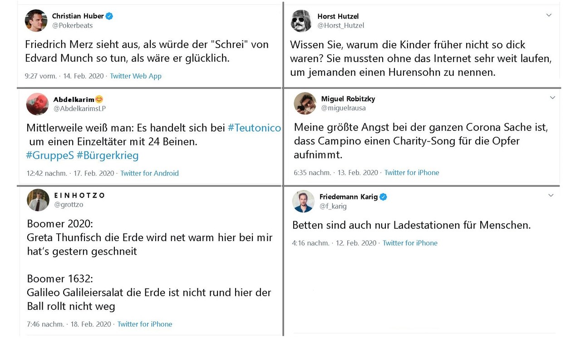Screen dimensions: 581x338
Task: Click the Twitter Web App source link
Action: (x=136, y=76)
